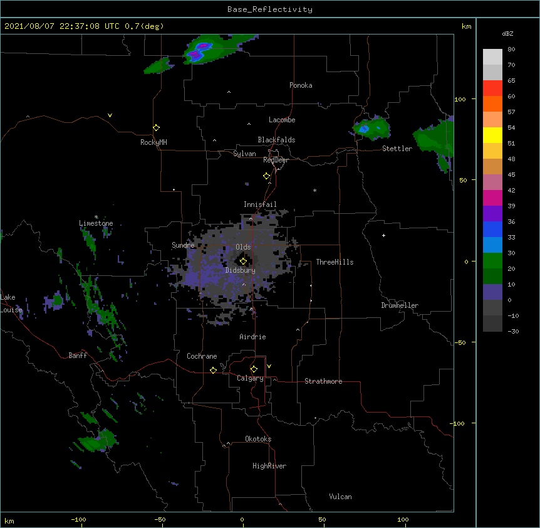The width and height of the screenshot is (540, 528).
Task: Click the Lake Louise label
Action: [x=11, y=304]
